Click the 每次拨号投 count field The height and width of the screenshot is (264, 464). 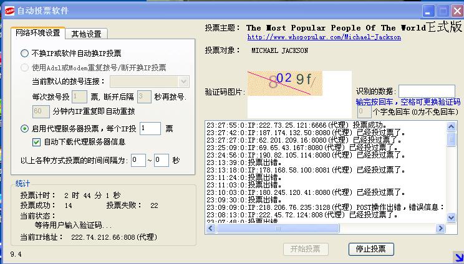pos(79,97)
